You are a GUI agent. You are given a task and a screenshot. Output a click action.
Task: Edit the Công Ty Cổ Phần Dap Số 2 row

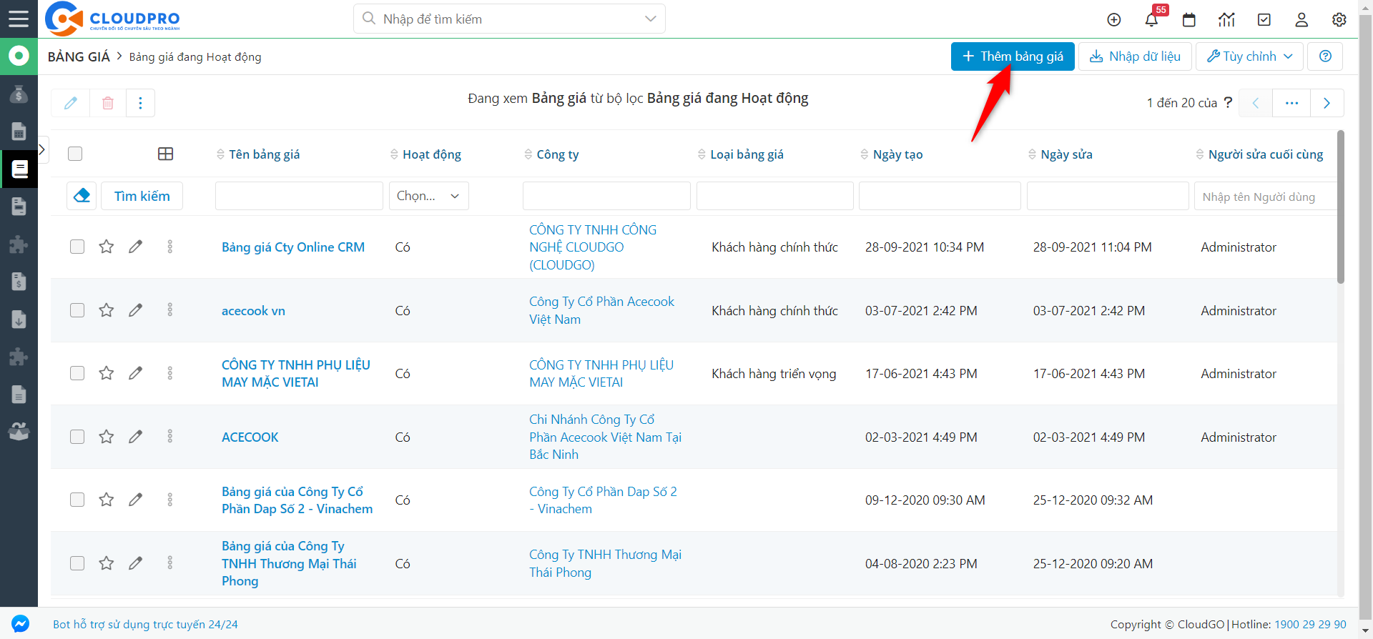pos(135,500)
